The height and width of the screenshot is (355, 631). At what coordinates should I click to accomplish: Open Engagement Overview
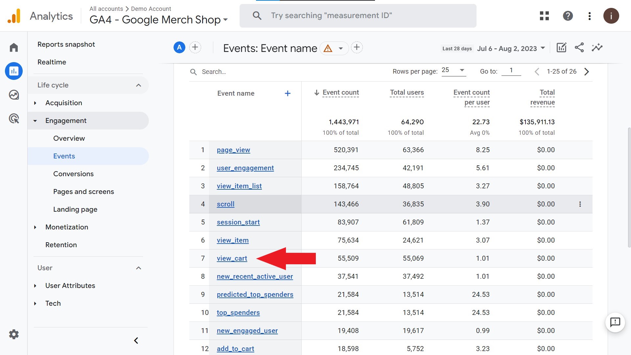tap(69, 138)
